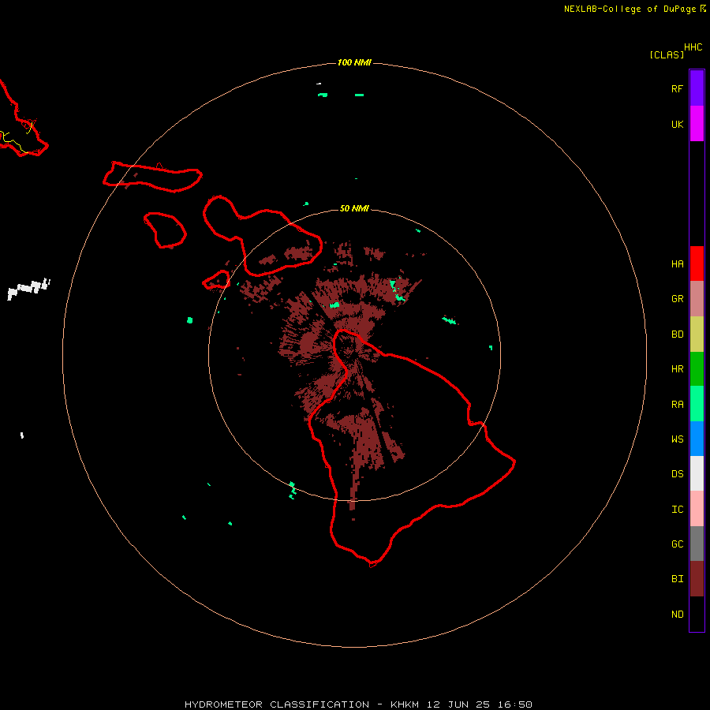Viewport: 710px width, 710px height.
Task: Click the brown BI legend swatch
Action: pyautogui.click(x=697, y=579)
